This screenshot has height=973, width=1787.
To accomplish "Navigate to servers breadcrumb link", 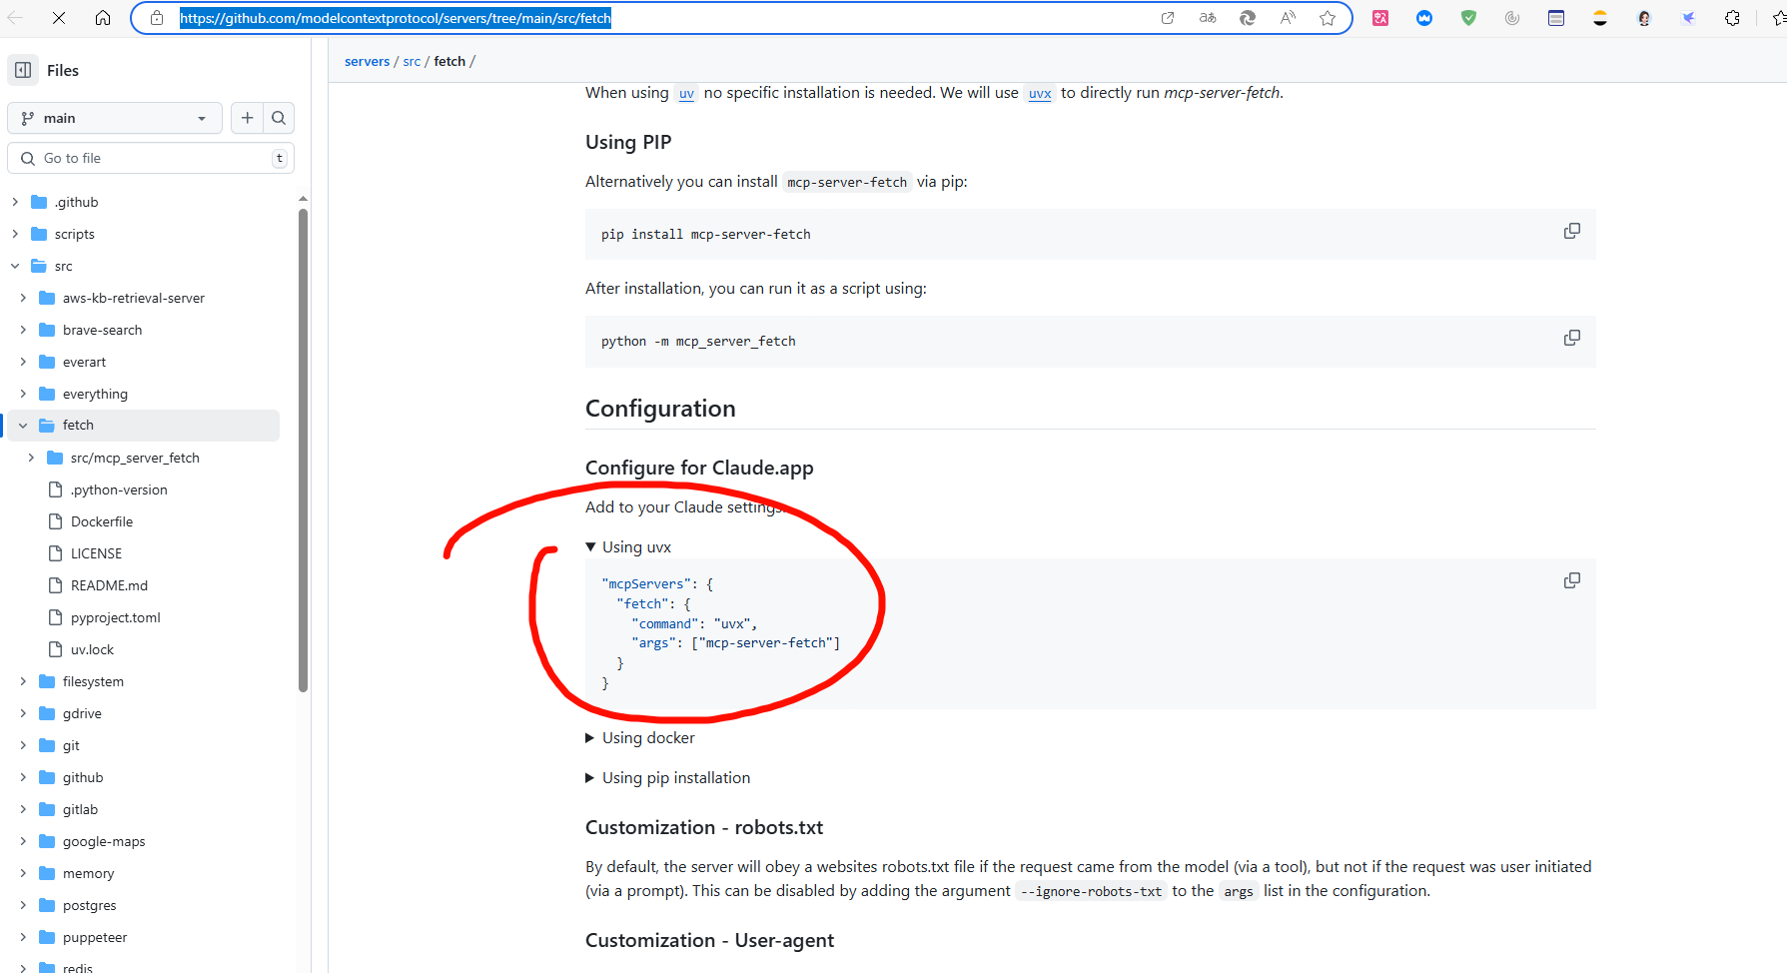I will point(367,61).
